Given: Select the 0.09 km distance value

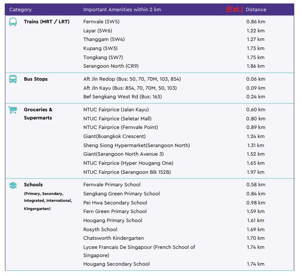Looking at the screenshot, I should [x=256, y=88].
